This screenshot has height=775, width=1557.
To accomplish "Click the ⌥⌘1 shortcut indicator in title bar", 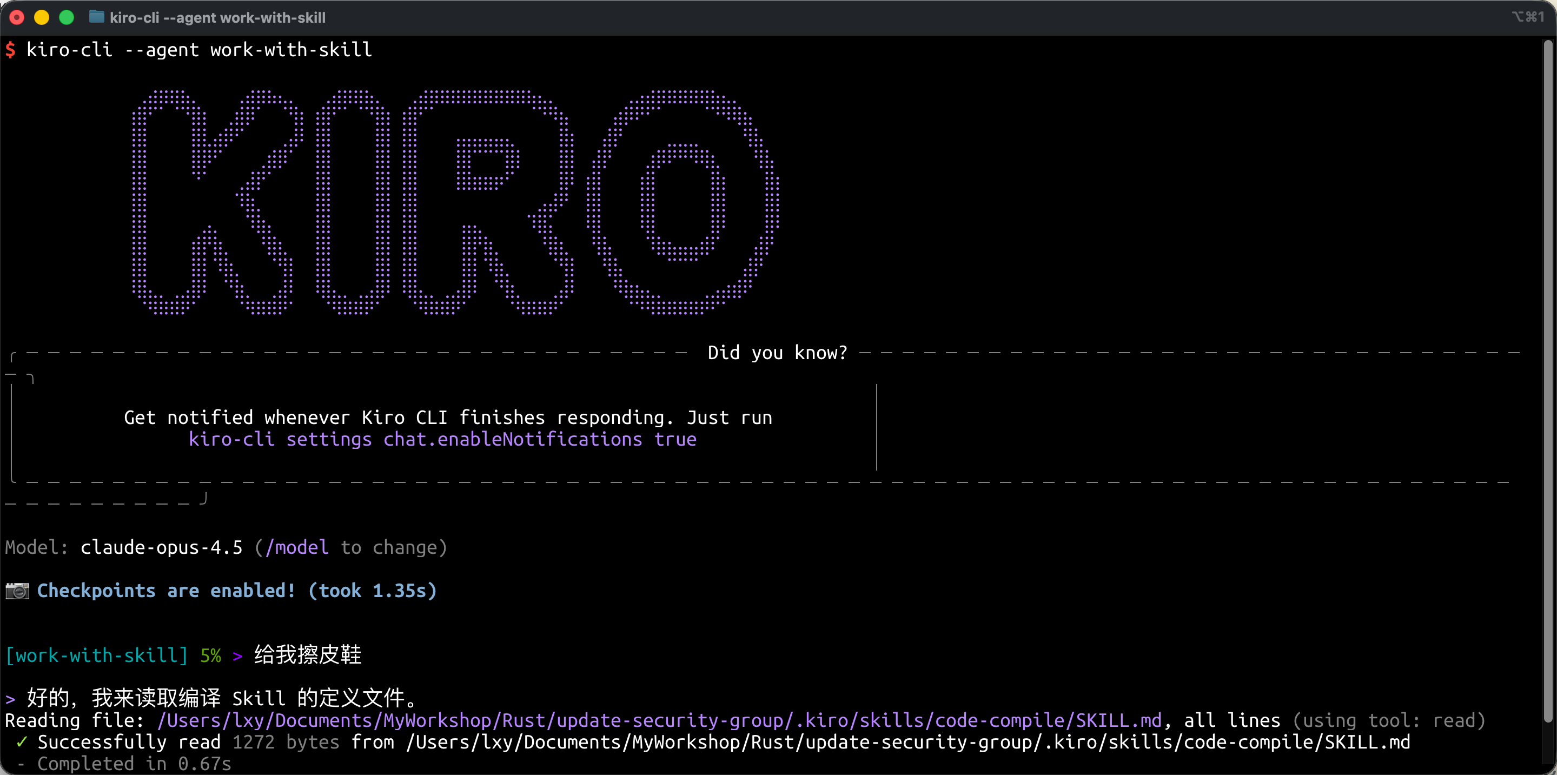I will [x=1527, y=17].
